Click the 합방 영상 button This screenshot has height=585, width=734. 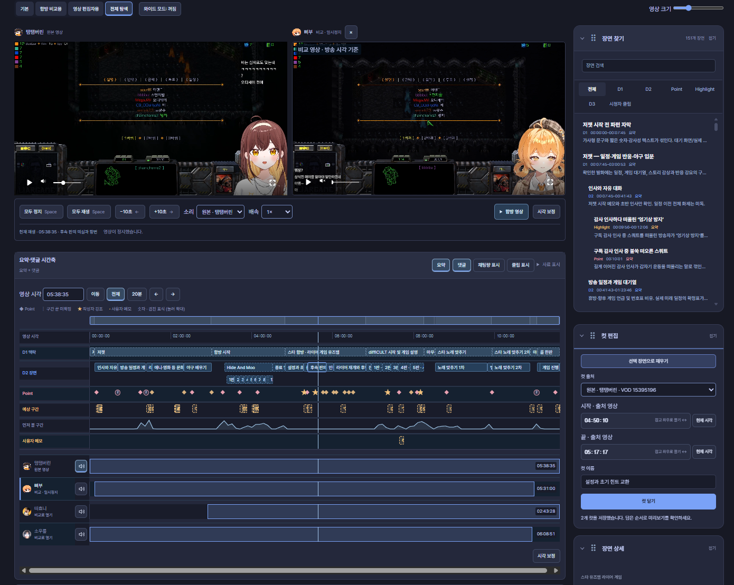pos(511,212)
